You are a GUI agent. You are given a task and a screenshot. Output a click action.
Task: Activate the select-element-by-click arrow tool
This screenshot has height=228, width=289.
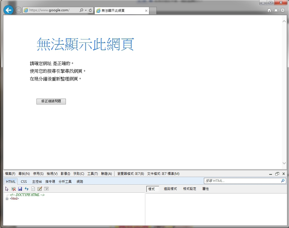point(7,189)
